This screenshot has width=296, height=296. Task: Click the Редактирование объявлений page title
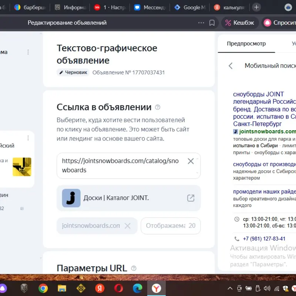67,23
